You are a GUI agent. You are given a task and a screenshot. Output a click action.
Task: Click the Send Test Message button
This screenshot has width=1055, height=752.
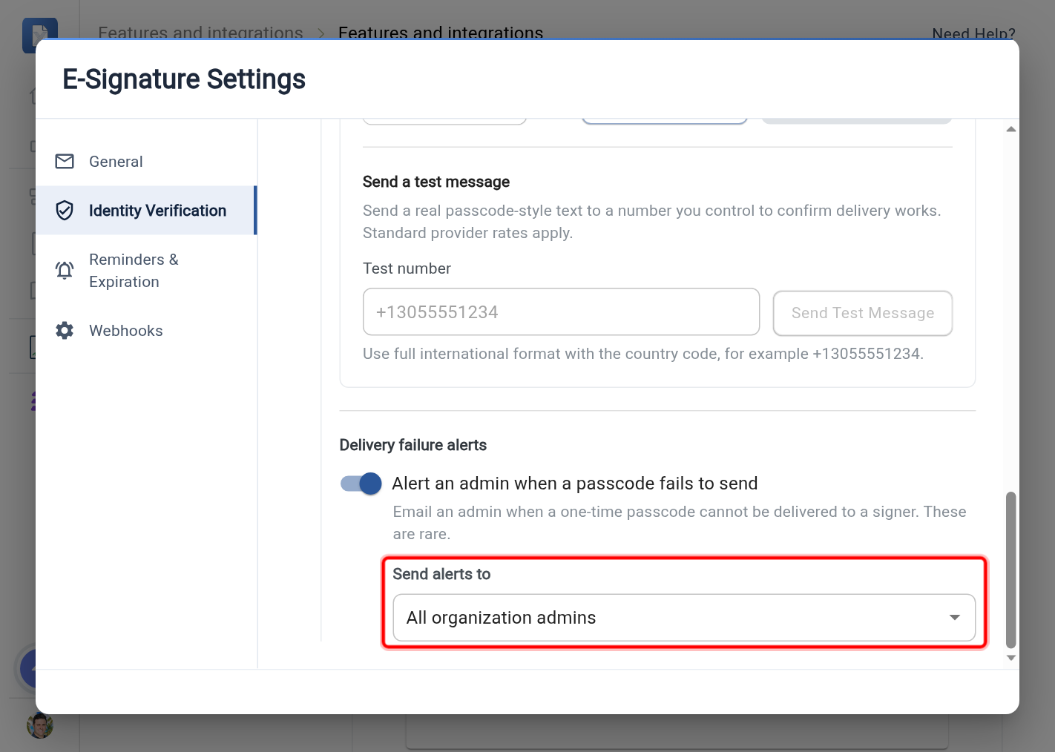(x=863, y=313)
